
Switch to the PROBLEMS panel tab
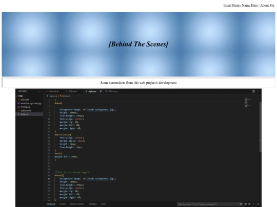click(51, 204)
